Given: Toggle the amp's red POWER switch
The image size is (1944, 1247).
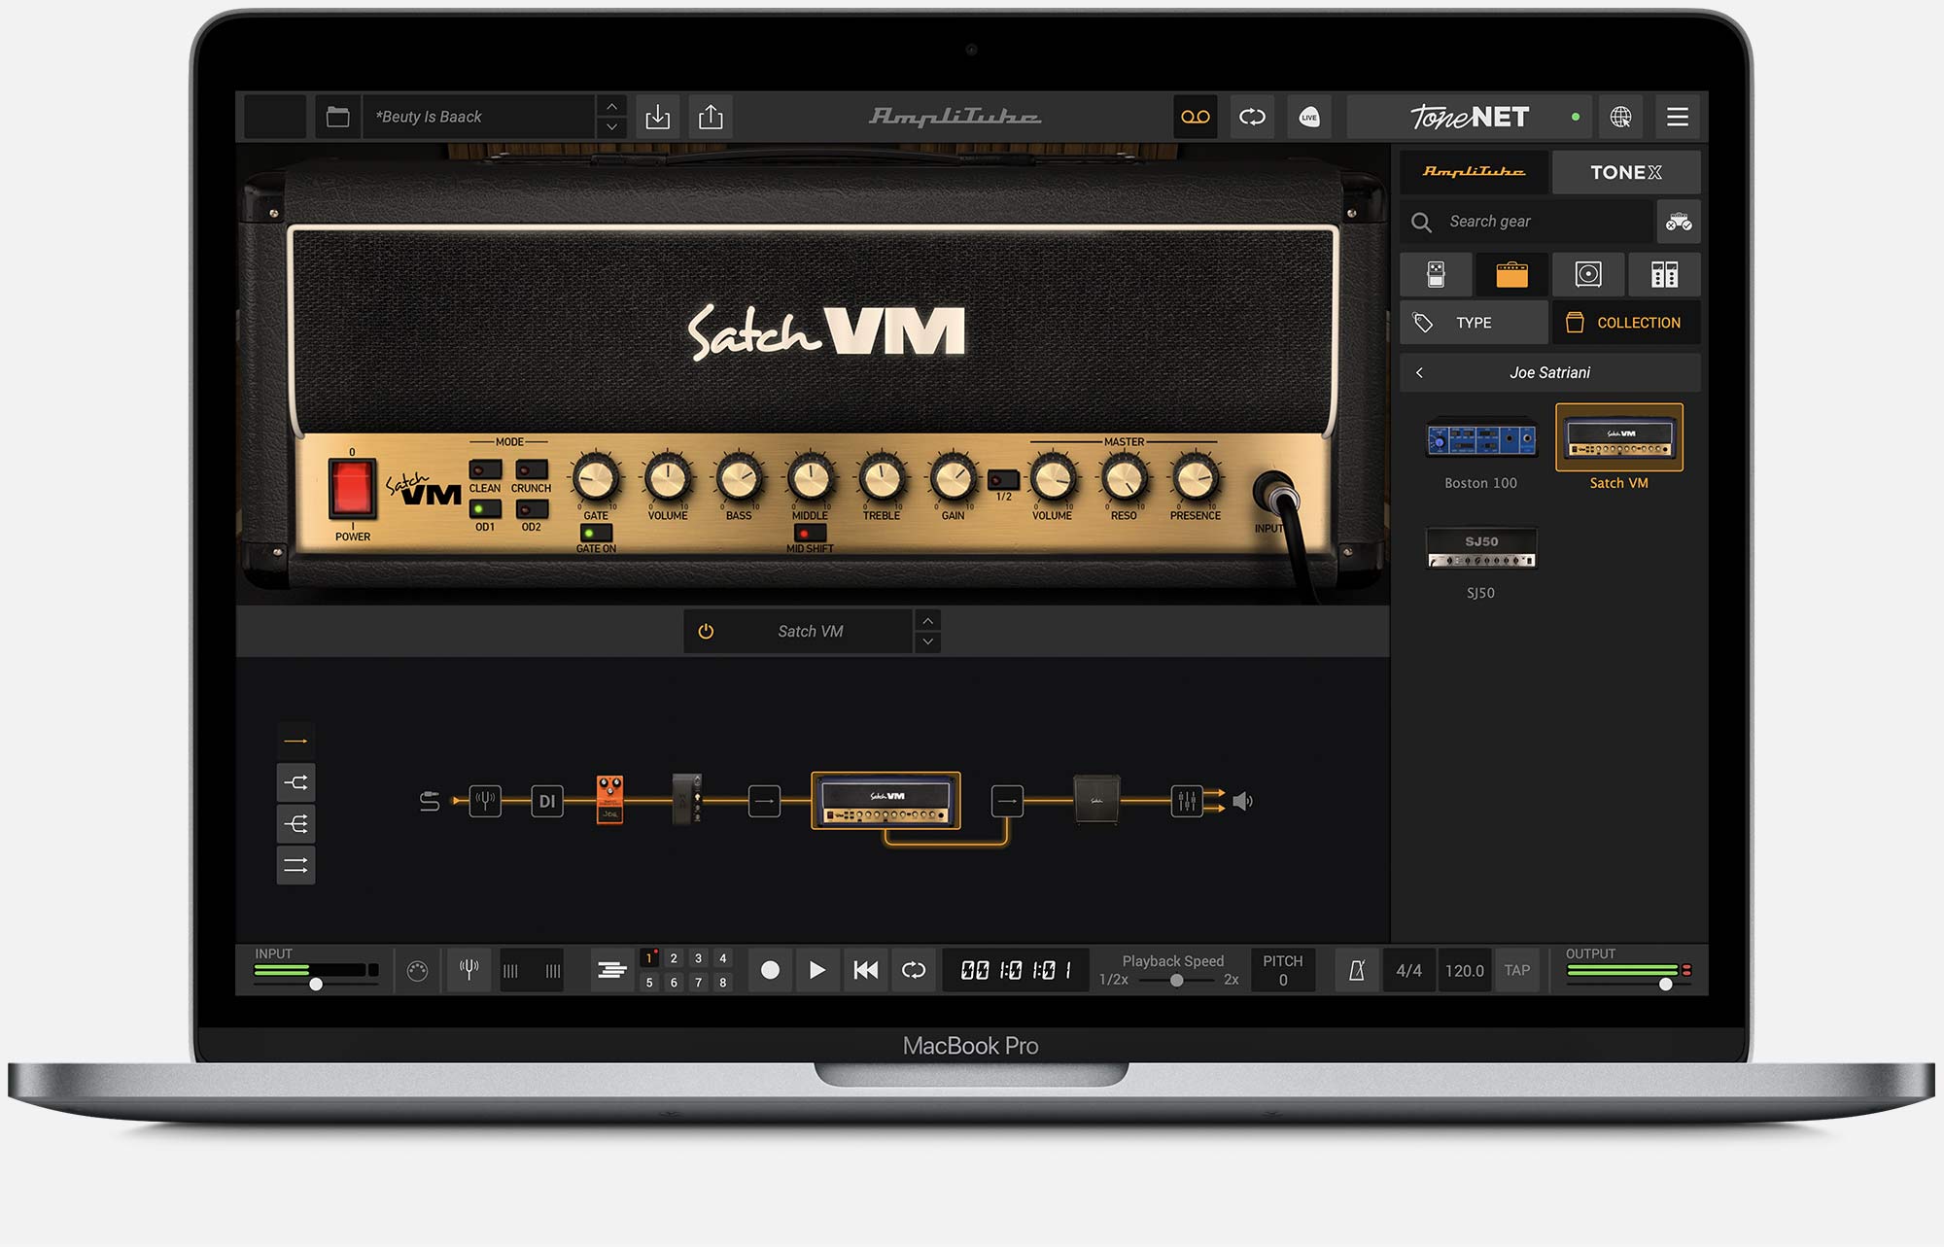Looking at the screenshot, I should [352, 488].
